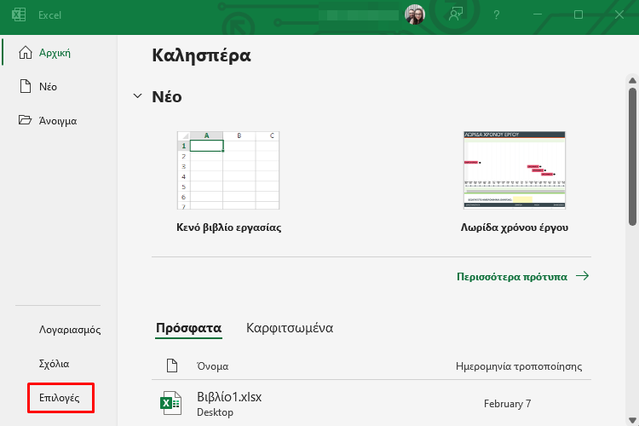Image resolution: width=639 pixels, height=426 pixels.
Task: Collapse the Νέο section chevron
Action: (x=138, y=96)
